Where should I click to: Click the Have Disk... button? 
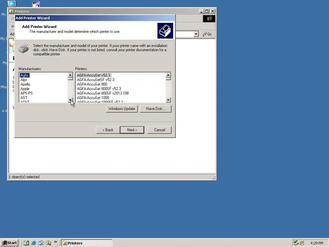pos(156,109)
